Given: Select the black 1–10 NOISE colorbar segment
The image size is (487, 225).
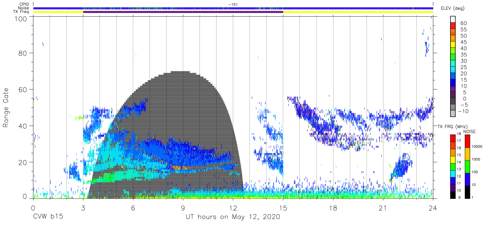Looking at the screenshot, I should point(468,192).
